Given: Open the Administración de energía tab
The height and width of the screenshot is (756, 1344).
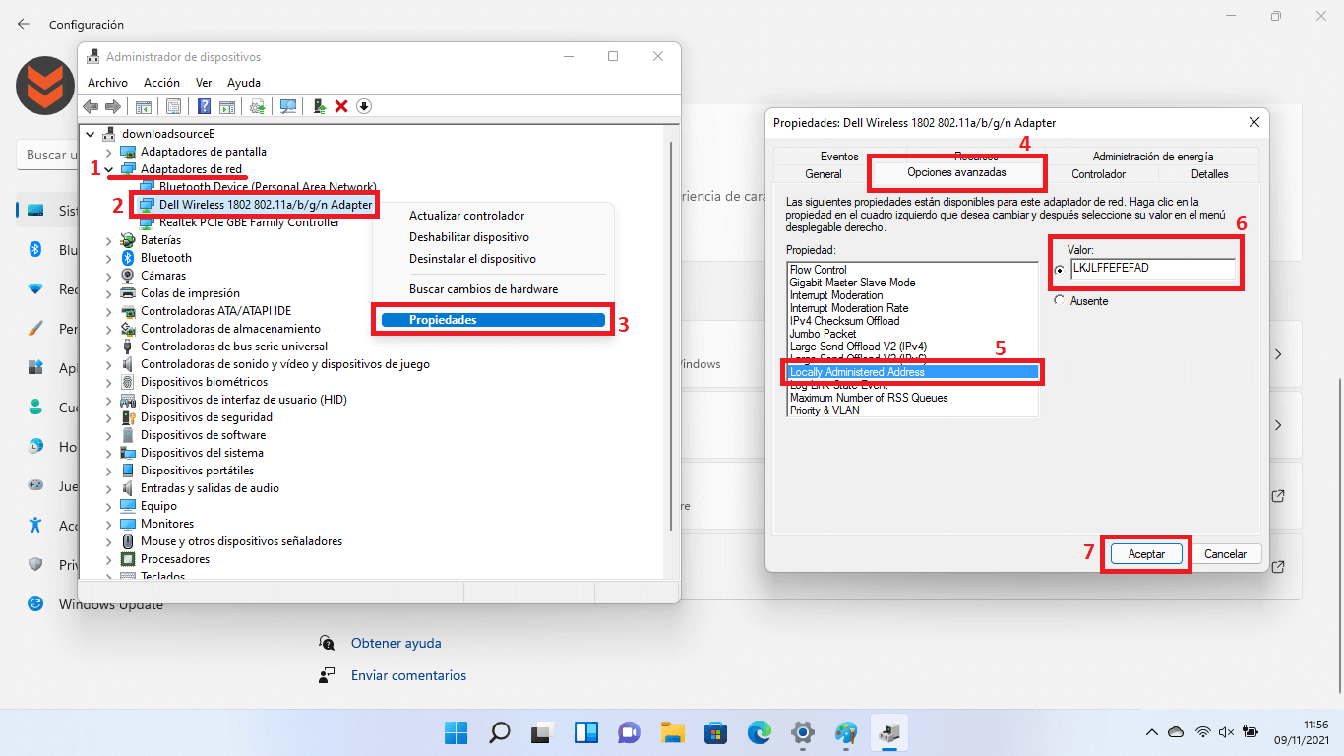Looking at the screenshot, I should (1153, 157).
